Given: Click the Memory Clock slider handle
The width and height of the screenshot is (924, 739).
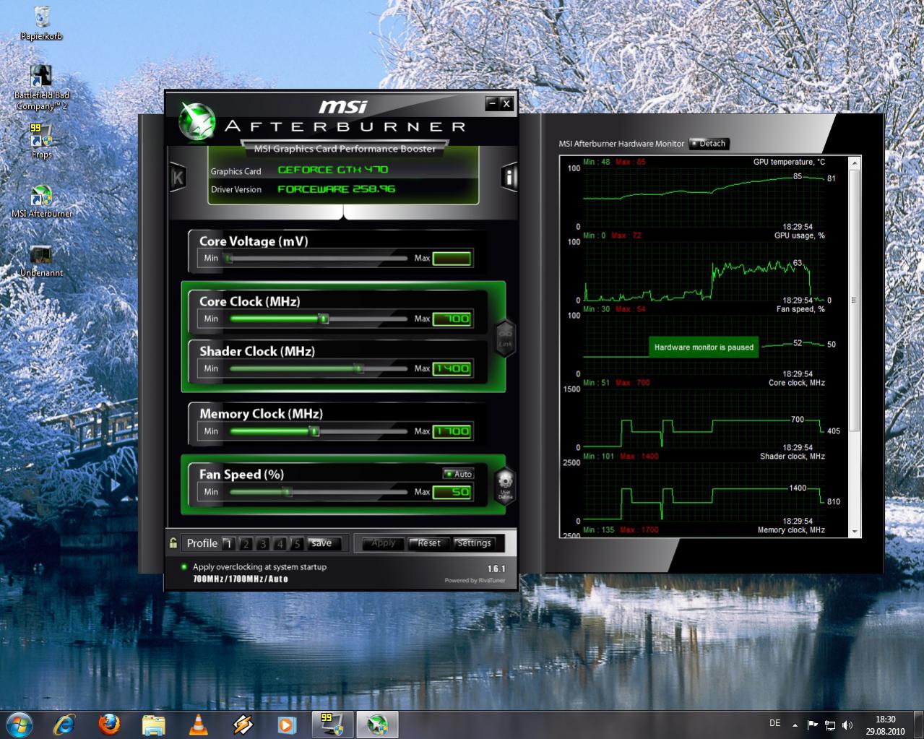Looking at the screenshot, I should click(x=314, y=431).
